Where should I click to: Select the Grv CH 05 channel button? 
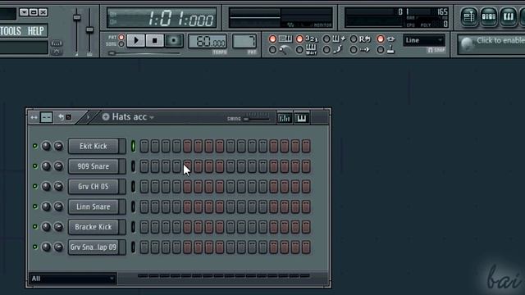pyautogui.click(x=94, y=186)
